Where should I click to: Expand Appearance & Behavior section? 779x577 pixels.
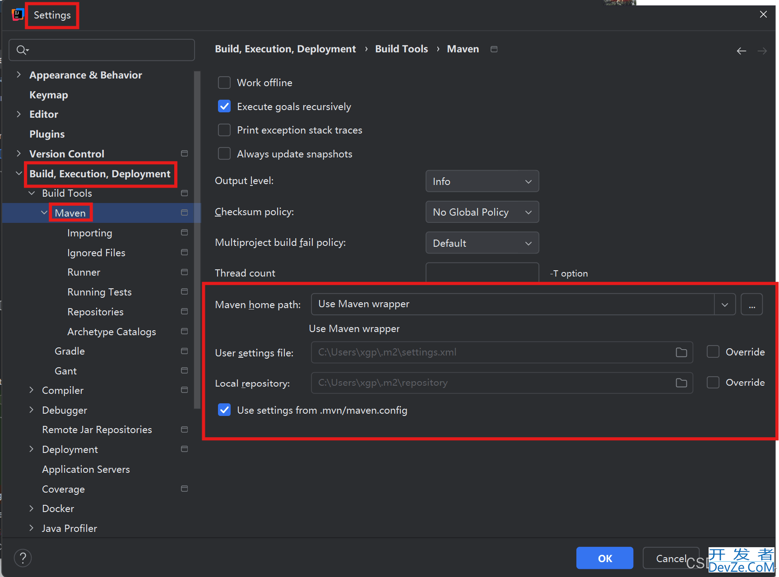19,75
